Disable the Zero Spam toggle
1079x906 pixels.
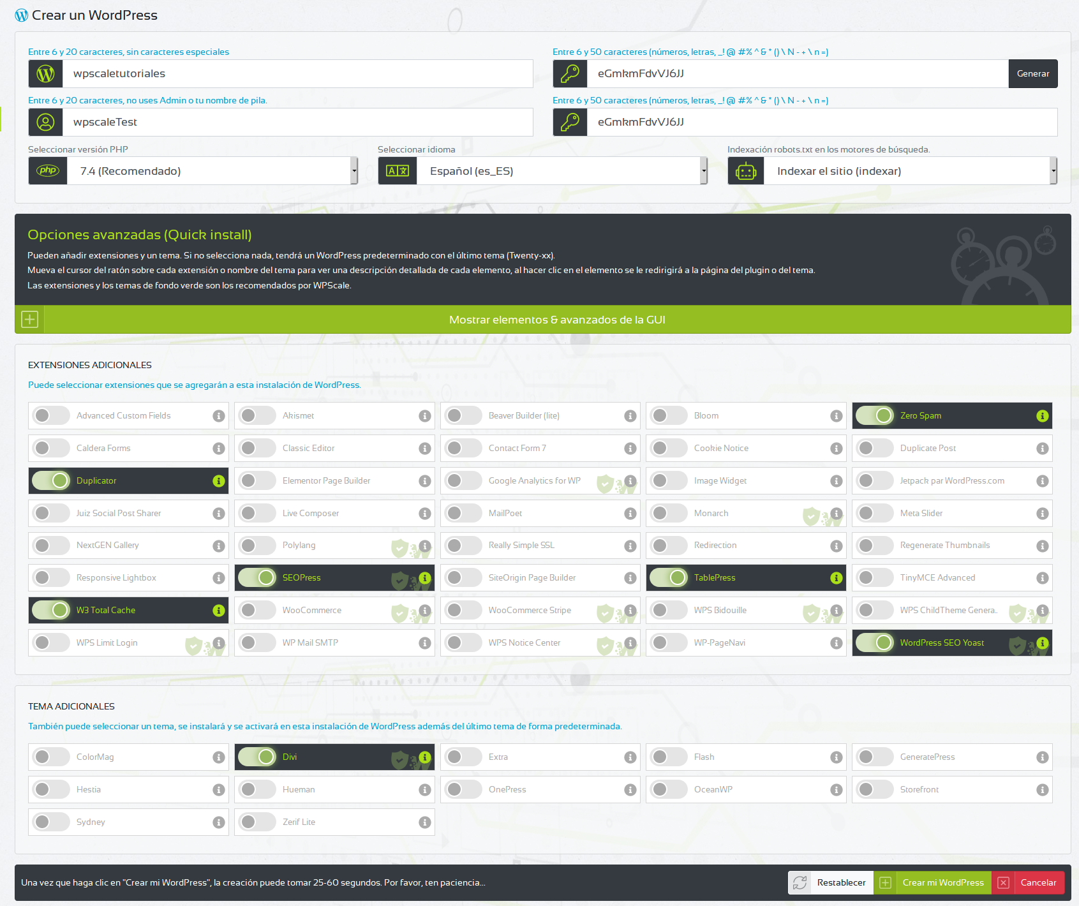pyautogui.click(x=875, y=416)
